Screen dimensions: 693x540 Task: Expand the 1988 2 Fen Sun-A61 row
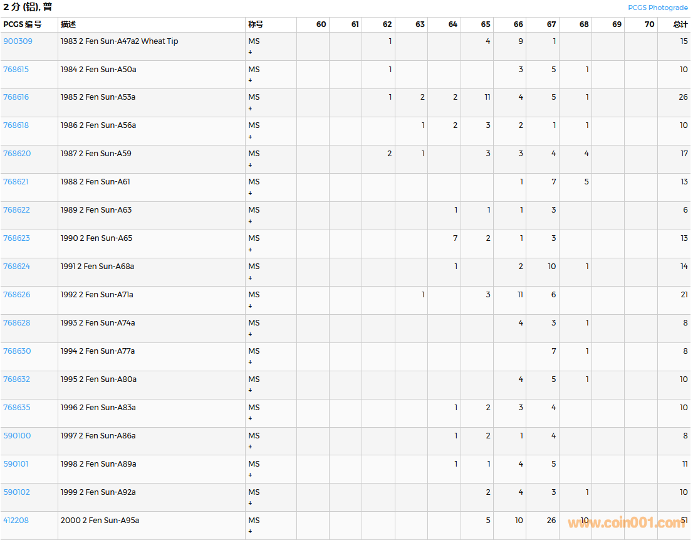pos(250,194)
